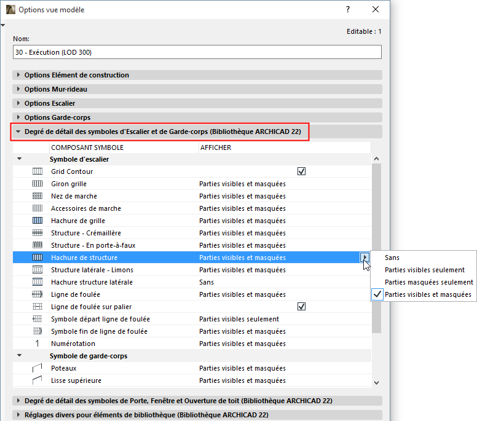Select the Ligne de foulée row label
The height and width of the screenshot is (421, 477).
(76, 294)
